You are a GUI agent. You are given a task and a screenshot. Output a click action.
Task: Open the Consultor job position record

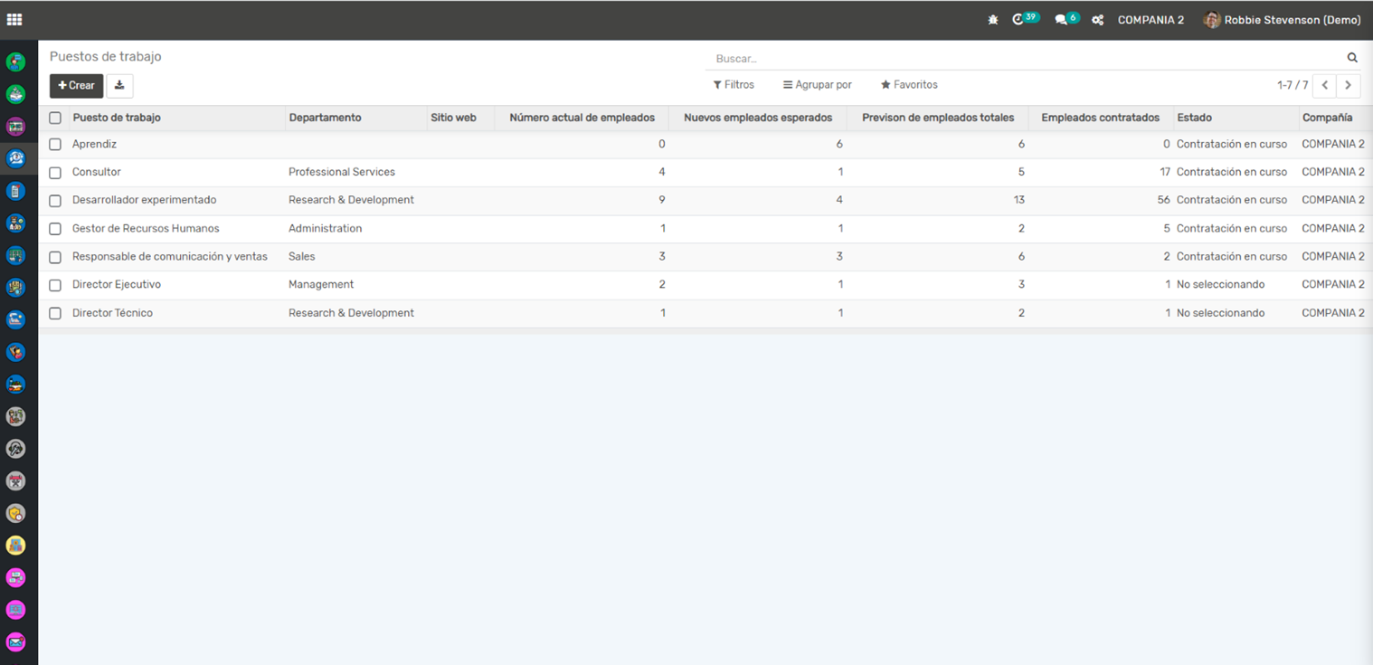pos(97,172)
